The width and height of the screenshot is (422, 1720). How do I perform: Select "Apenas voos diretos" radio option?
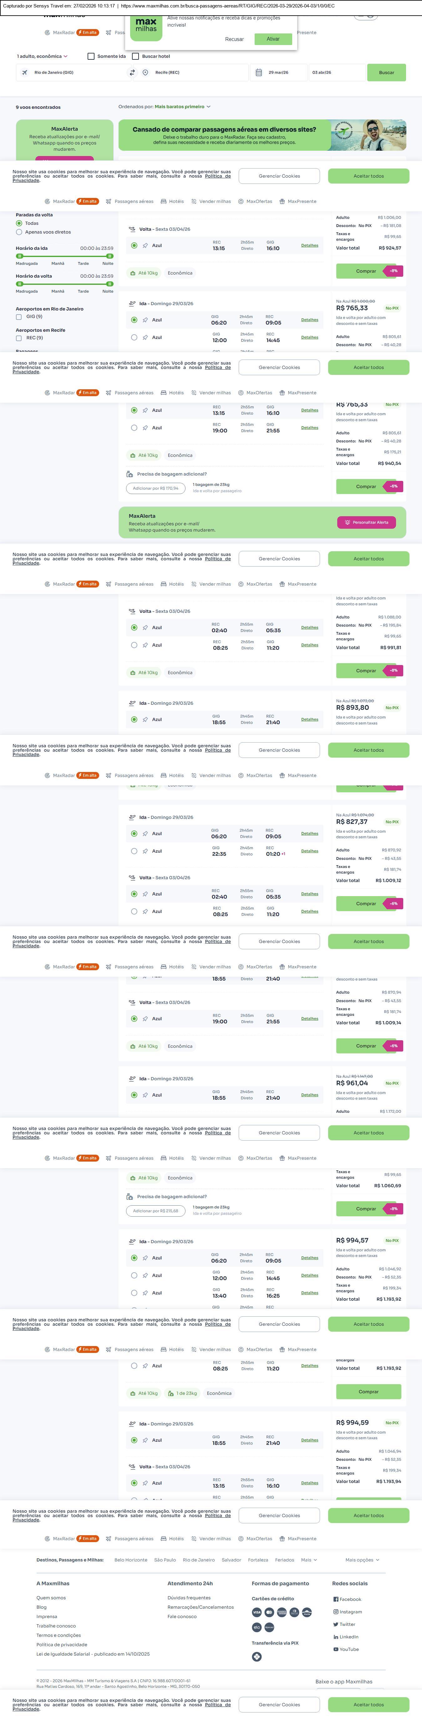pyautogui.click(x=19, y=232)
